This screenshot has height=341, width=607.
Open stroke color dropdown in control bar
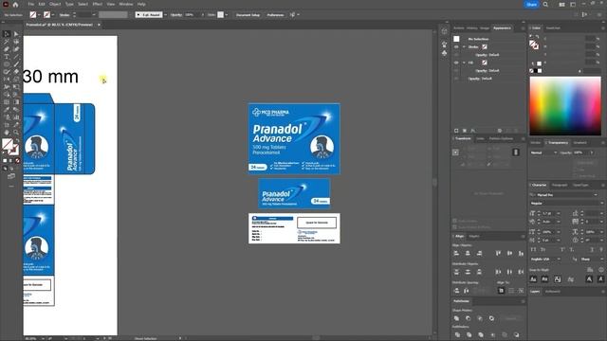pos(53,15)
